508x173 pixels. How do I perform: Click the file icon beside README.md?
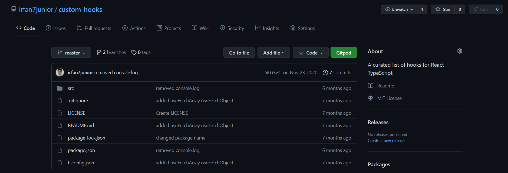[60, 125]
